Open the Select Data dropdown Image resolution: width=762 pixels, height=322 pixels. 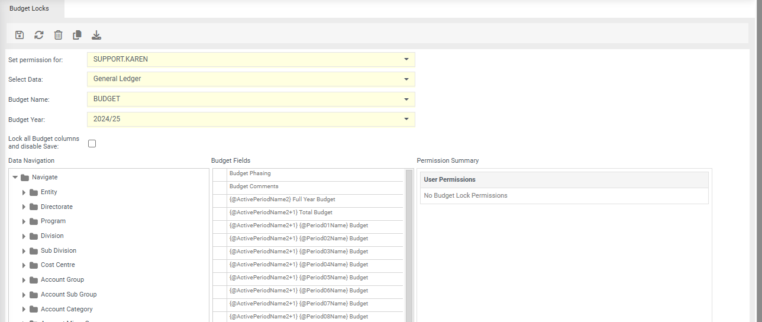[406, 79]
